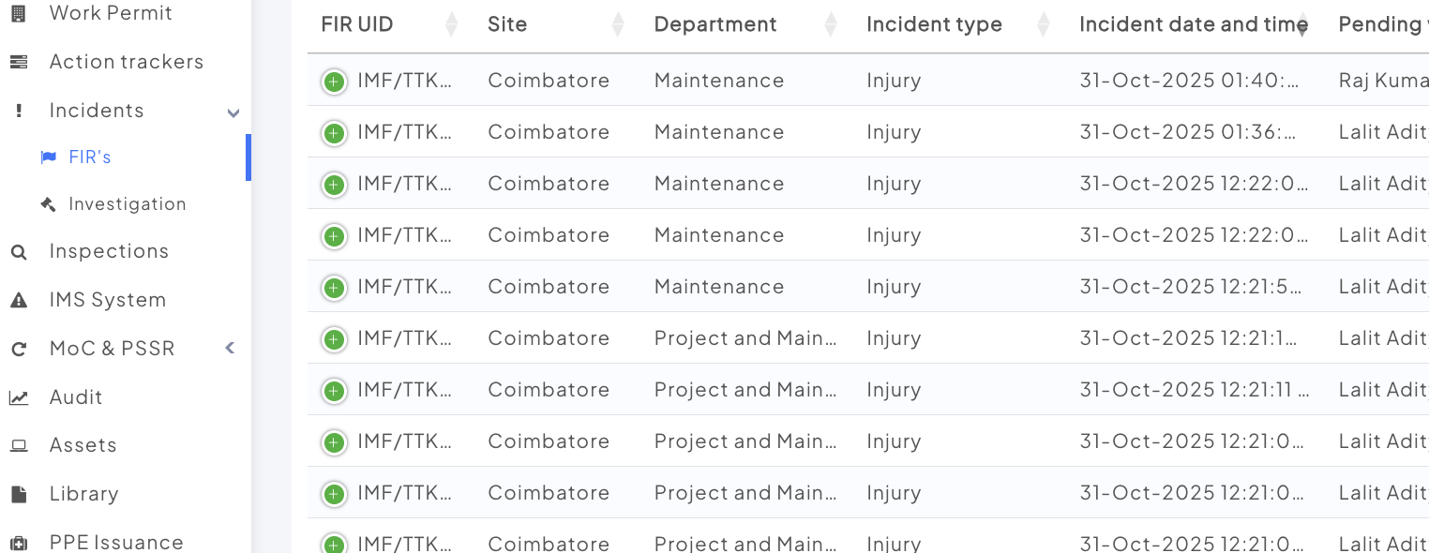Screen dimensions: 1429x553
Task: Click the Library document icon
Action: click(18, 494)
